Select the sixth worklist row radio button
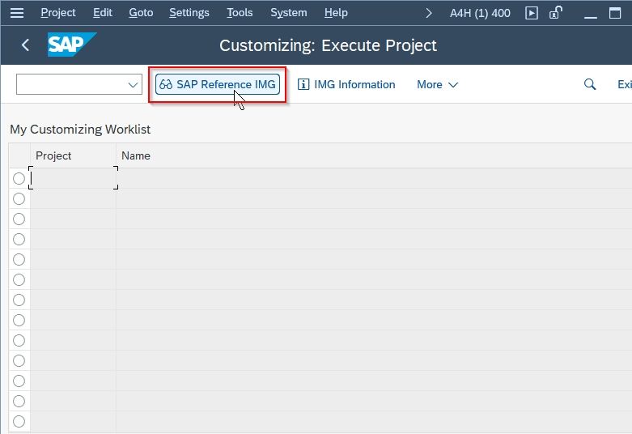 [x=19, y=279]
